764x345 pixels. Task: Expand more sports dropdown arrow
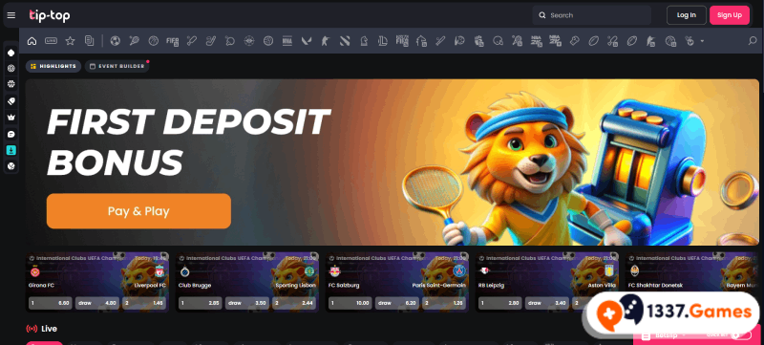(702, 41)
